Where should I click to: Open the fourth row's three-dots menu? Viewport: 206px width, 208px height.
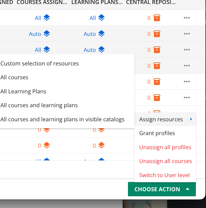pyautogui.click(x=187, y=66)
